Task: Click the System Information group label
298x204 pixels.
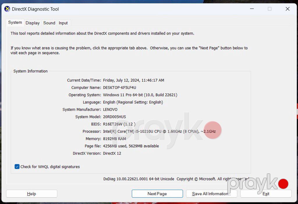Action: click(30, 71)
